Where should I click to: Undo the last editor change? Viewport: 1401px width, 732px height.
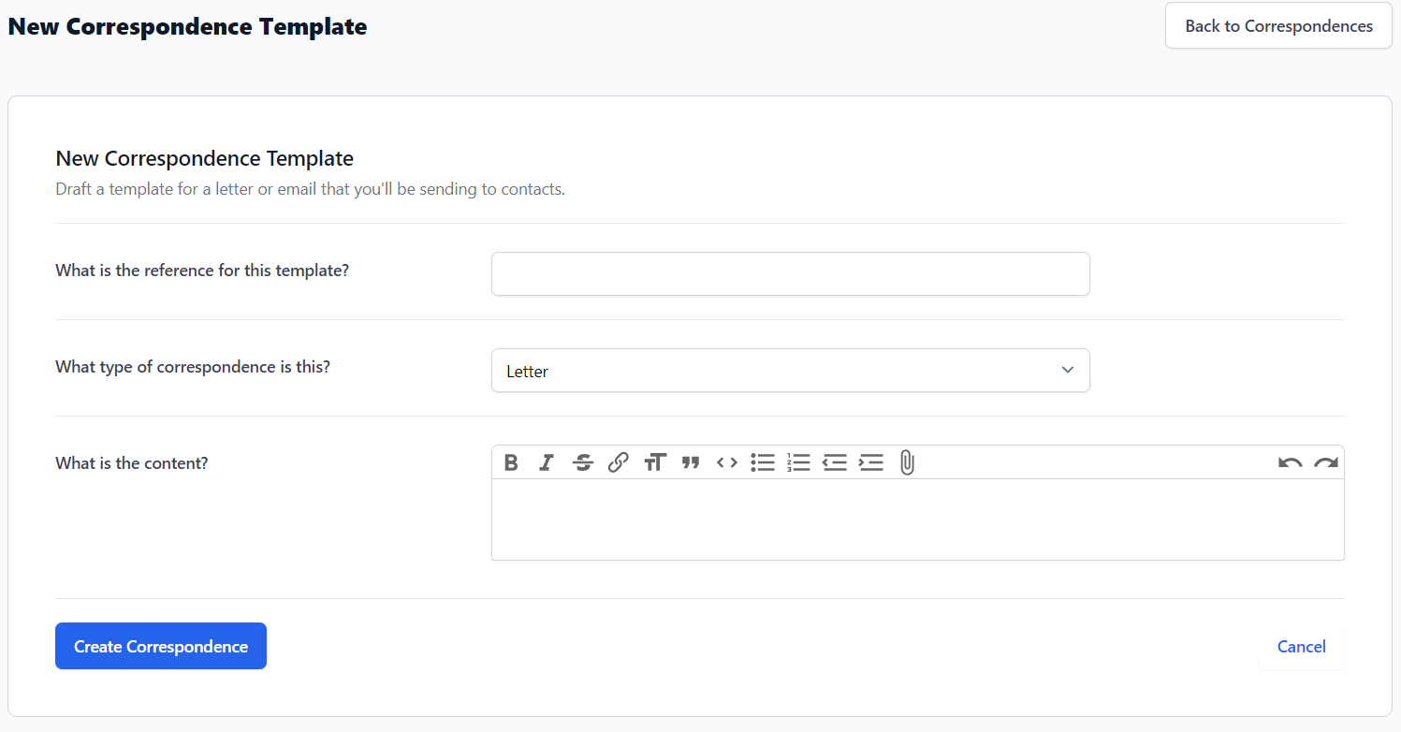pos(1290,461)
